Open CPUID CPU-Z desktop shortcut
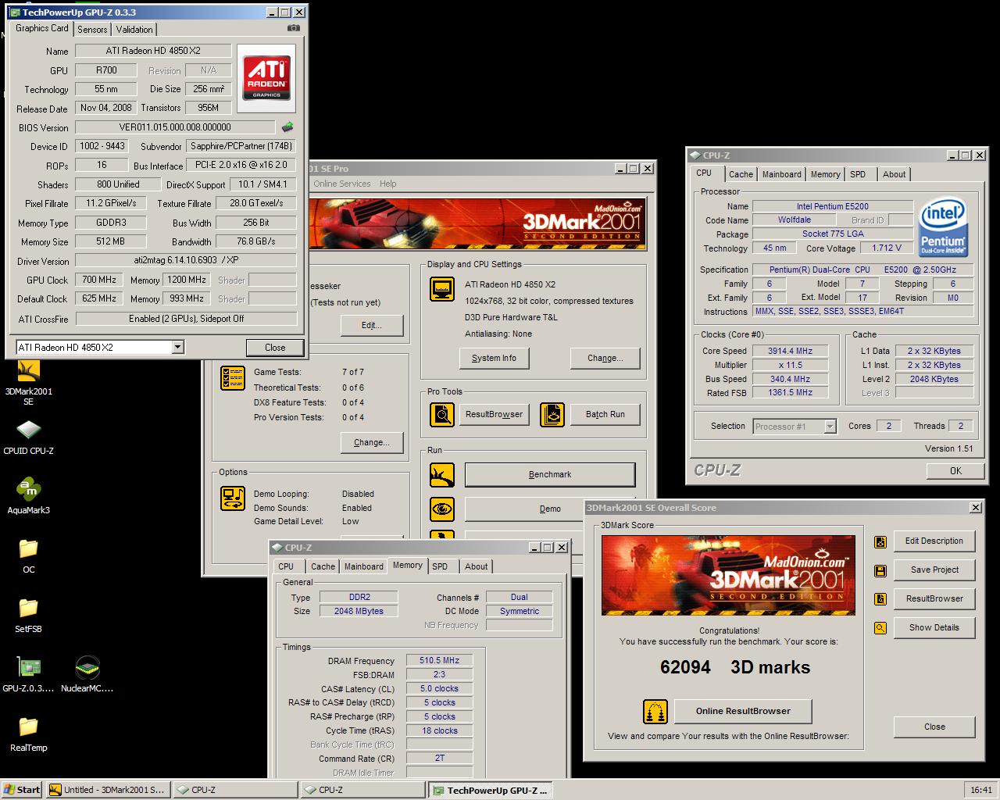 (x=28, y=436)
